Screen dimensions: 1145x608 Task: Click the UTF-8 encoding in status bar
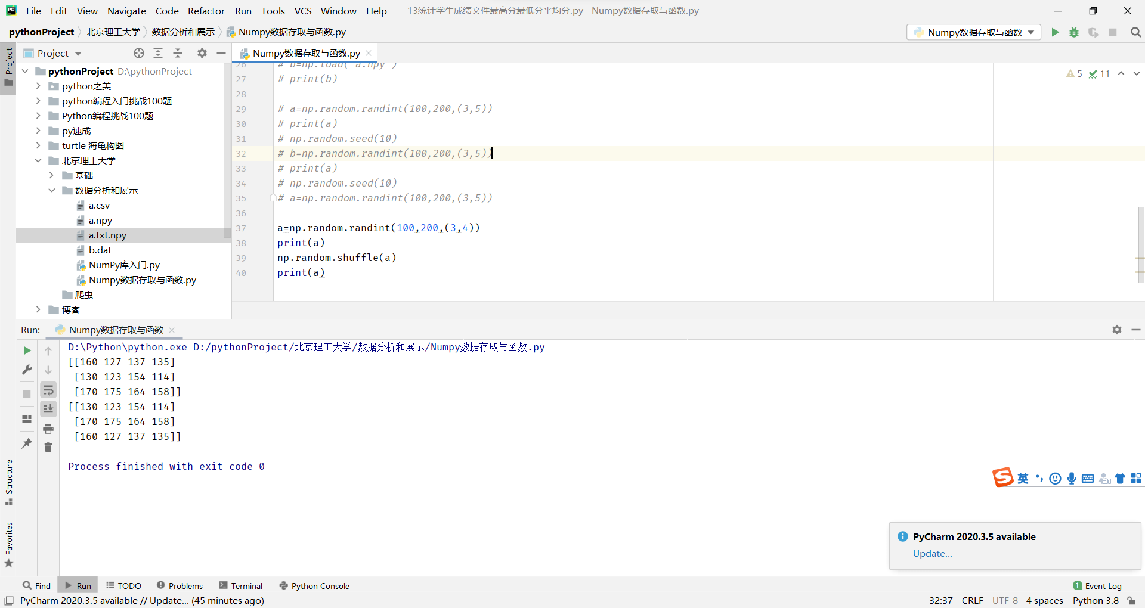(1005, 601)
